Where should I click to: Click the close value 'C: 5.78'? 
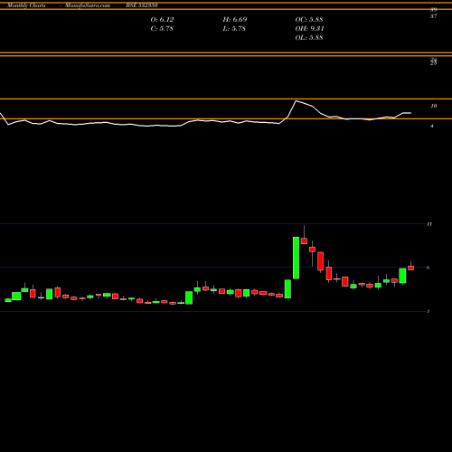click(x=162, y=29)
